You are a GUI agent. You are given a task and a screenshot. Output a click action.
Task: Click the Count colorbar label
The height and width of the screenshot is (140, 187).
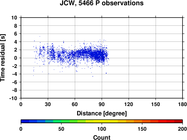coord(102,137)
